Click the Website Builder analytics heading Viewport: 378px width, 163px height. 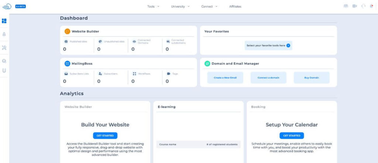click(78, 107)
